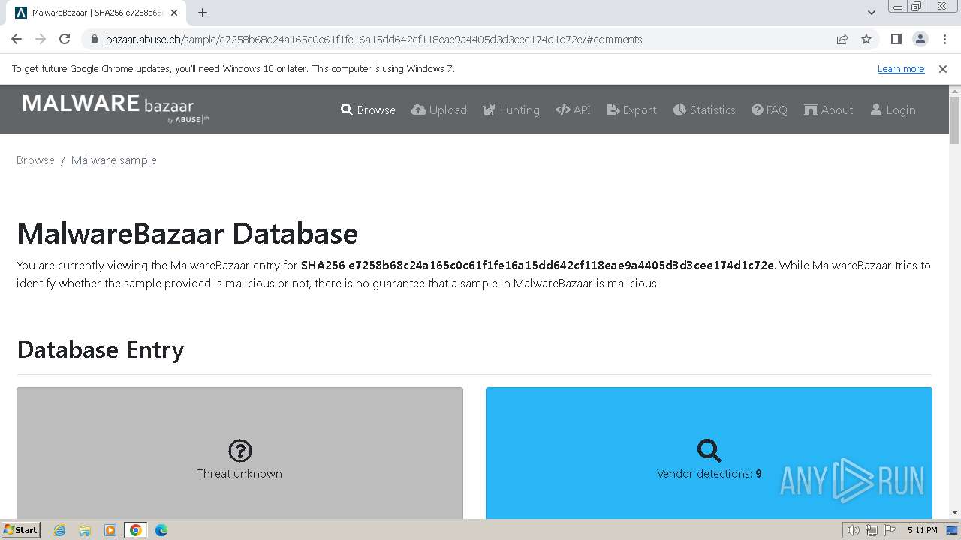Open a new browser tab
961x540 pixels.
(x=203, y=13)
